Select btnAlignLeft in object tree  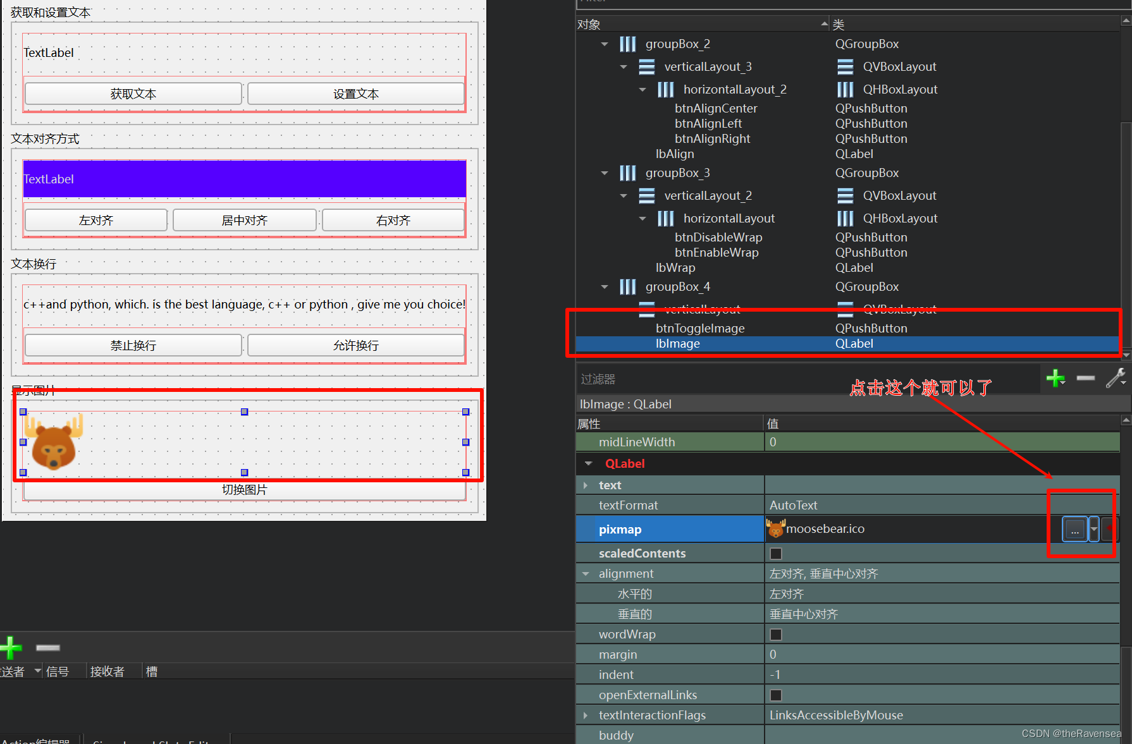708,124
